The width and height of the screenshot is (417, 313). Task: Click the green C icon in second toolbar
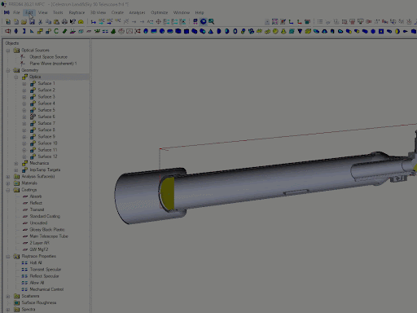pos(56,31)
